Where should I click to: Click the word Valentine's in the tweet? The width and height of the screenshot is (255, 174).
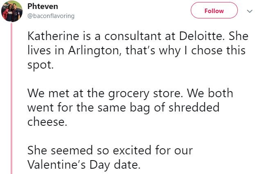pos(56,165)
